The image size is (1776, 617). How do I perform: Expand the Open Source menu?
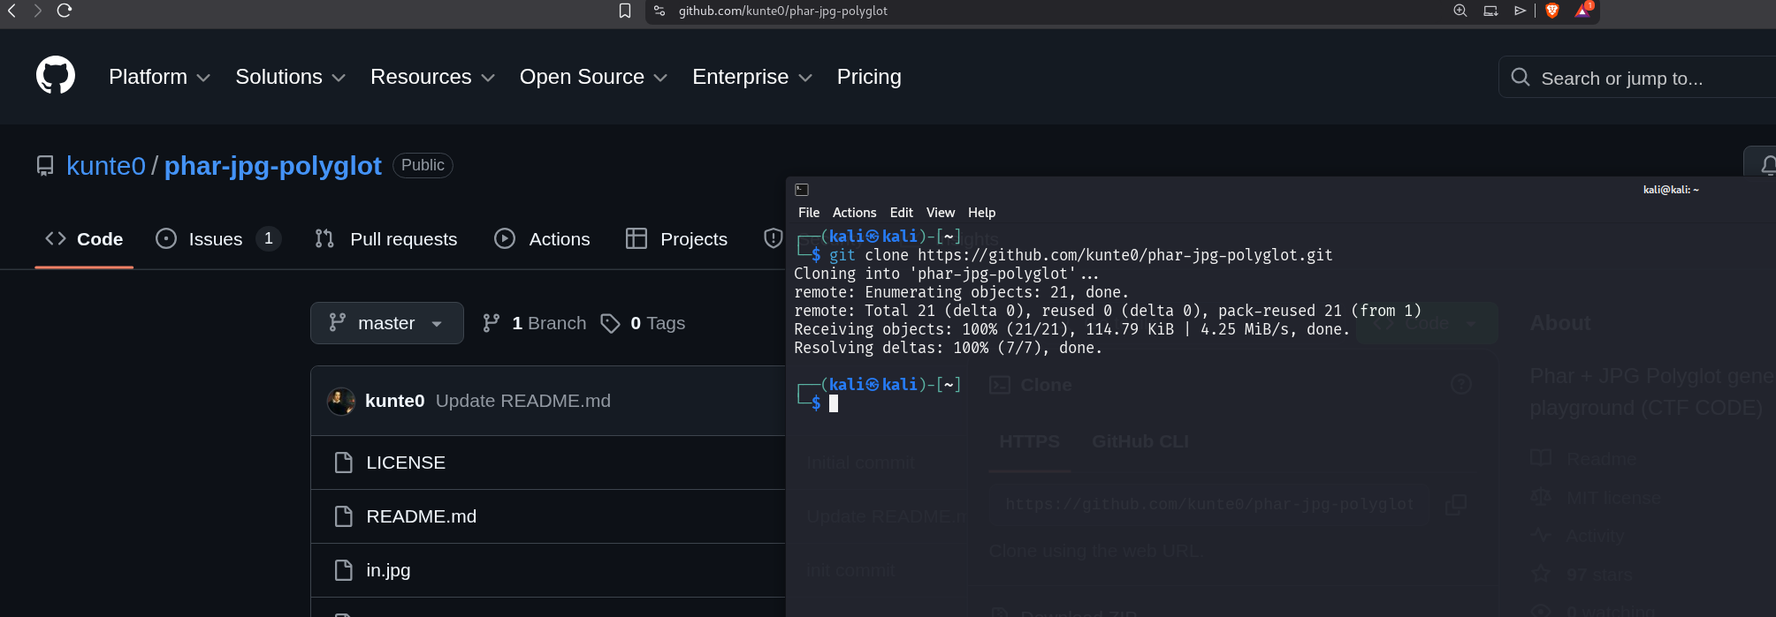coord(592,78)
